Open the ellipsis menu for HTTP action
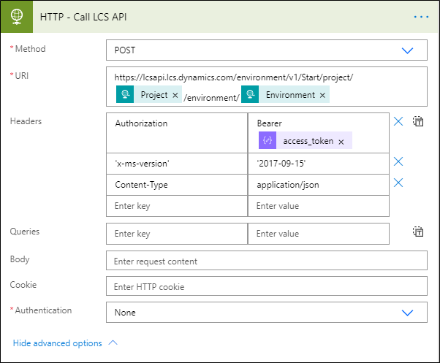The image size is (440, 363). click(x=421, y=17)
